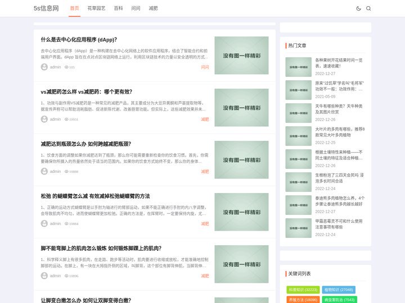The image size is (405, 303).
Task: Click the 问问 category tag on dApp article
Action: click(x=205, y=67)
